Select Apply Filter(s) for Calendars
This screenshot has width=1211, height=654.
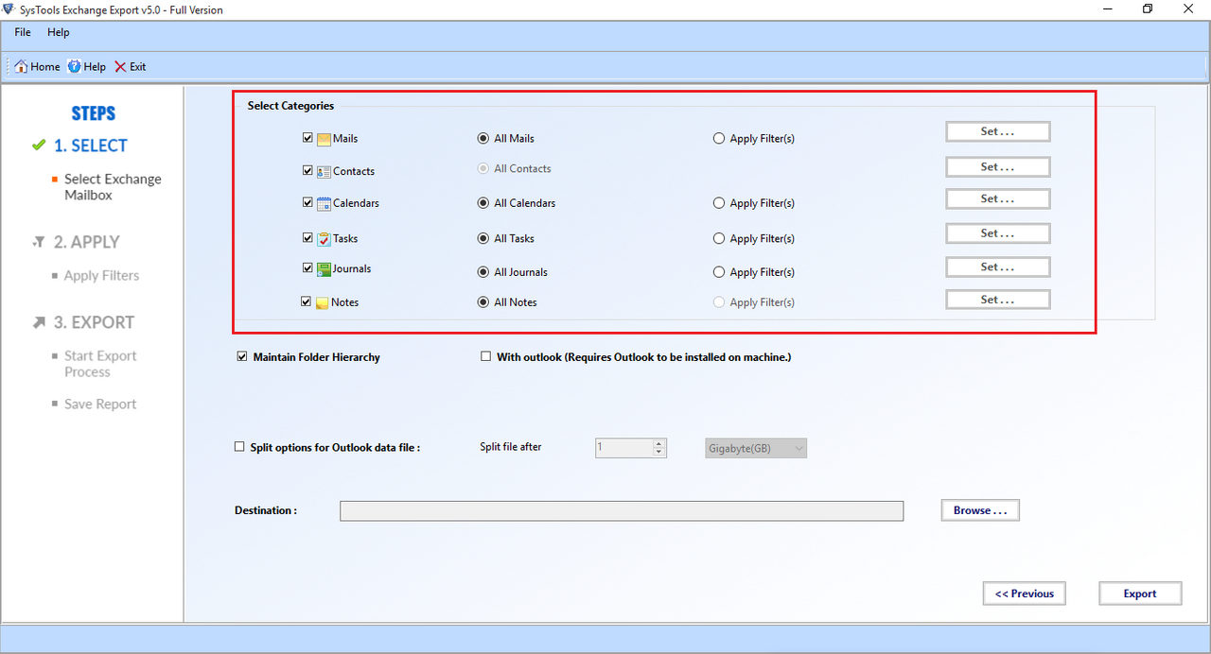(719, 203)
